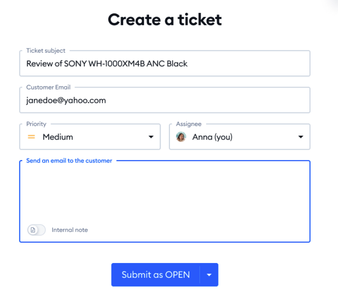The height and width of the screenshot is (301, 338).
Task: Click the Customer Email label
Action: tap(48, 88)
